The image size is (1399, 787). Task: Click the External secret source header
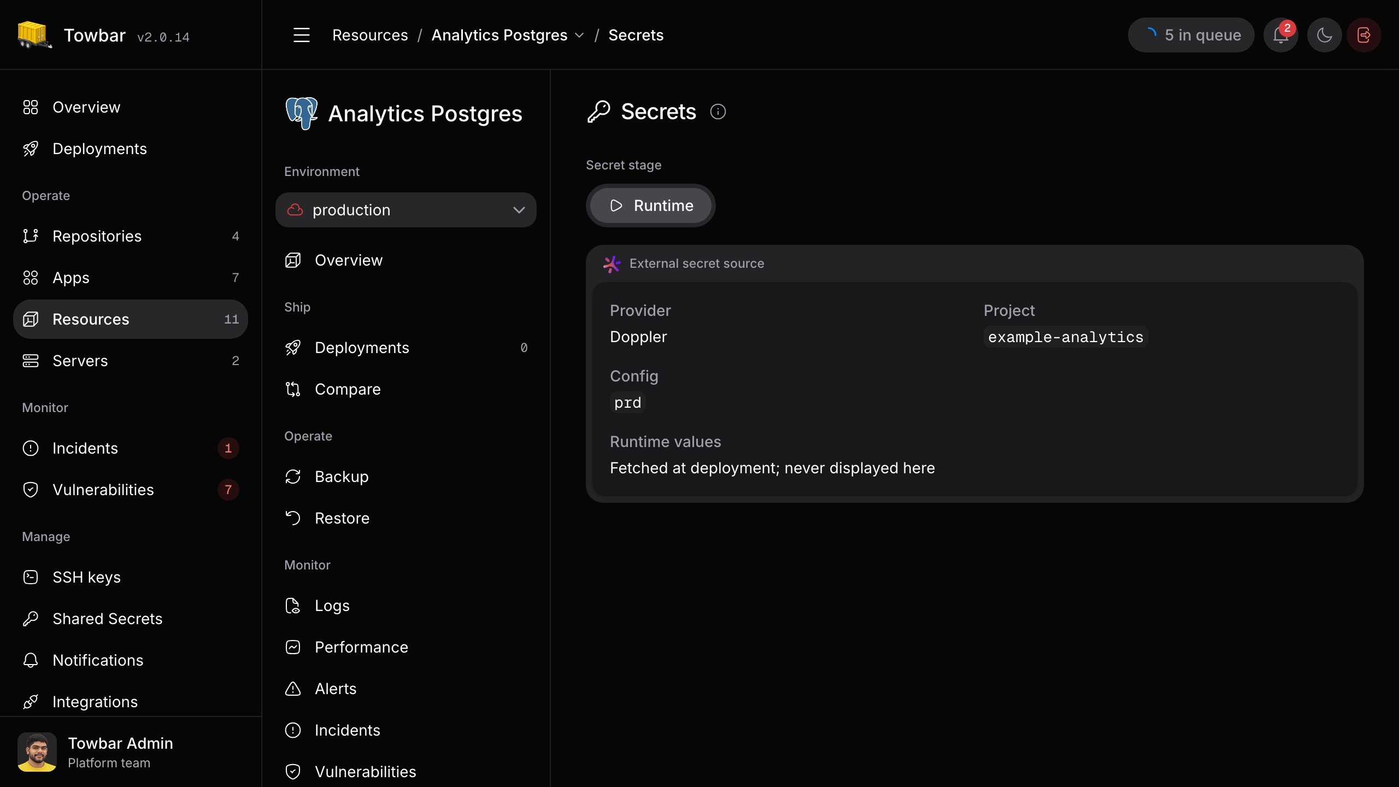click(697, 263)
